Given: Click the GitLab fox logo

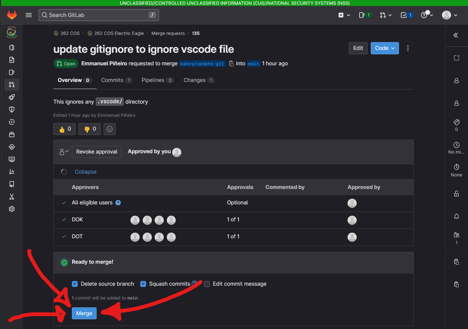Looking at the screenshot, I should (12, 15).
